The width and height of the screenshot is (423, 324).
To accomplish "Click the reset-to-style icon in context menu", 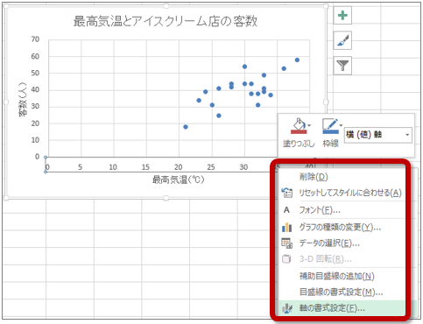I will coord(286,193).
